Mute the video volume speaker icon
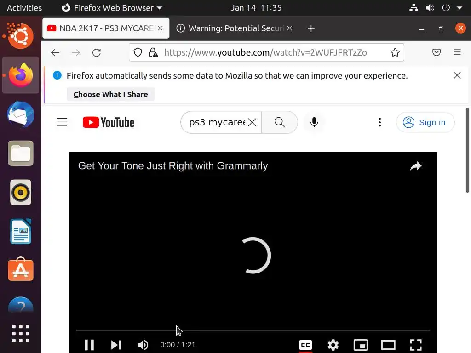The image size is (471, 353). point(143,345)
